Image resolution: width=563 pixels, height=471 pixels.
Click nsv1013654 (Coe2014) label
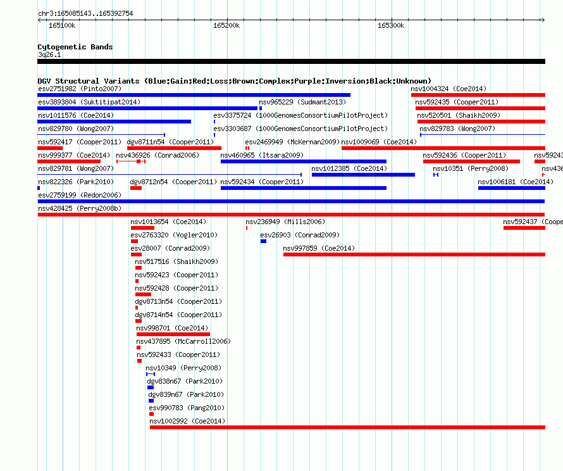point(168,222)
